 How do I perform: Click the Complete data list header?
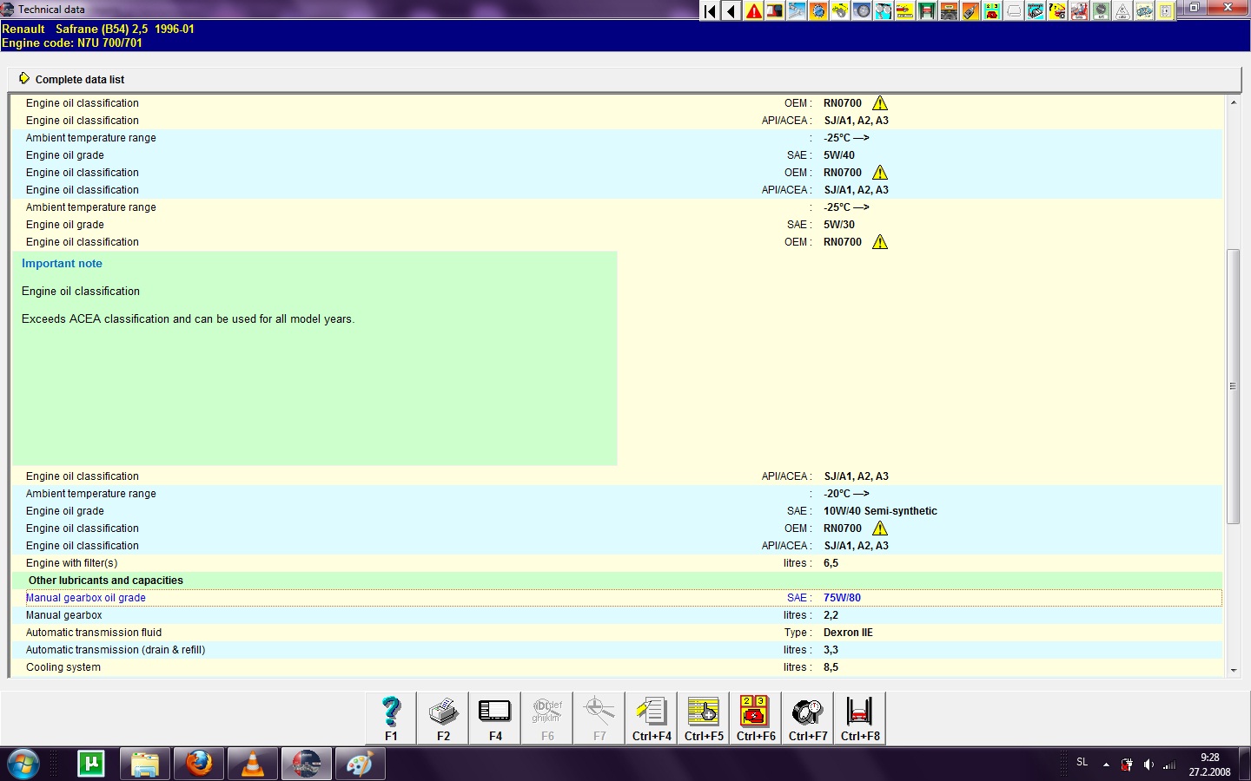click(x=80, y=80)
